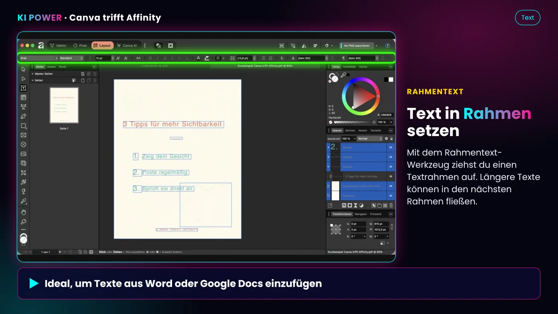Click the help question mark icon

tap(387, 46)
